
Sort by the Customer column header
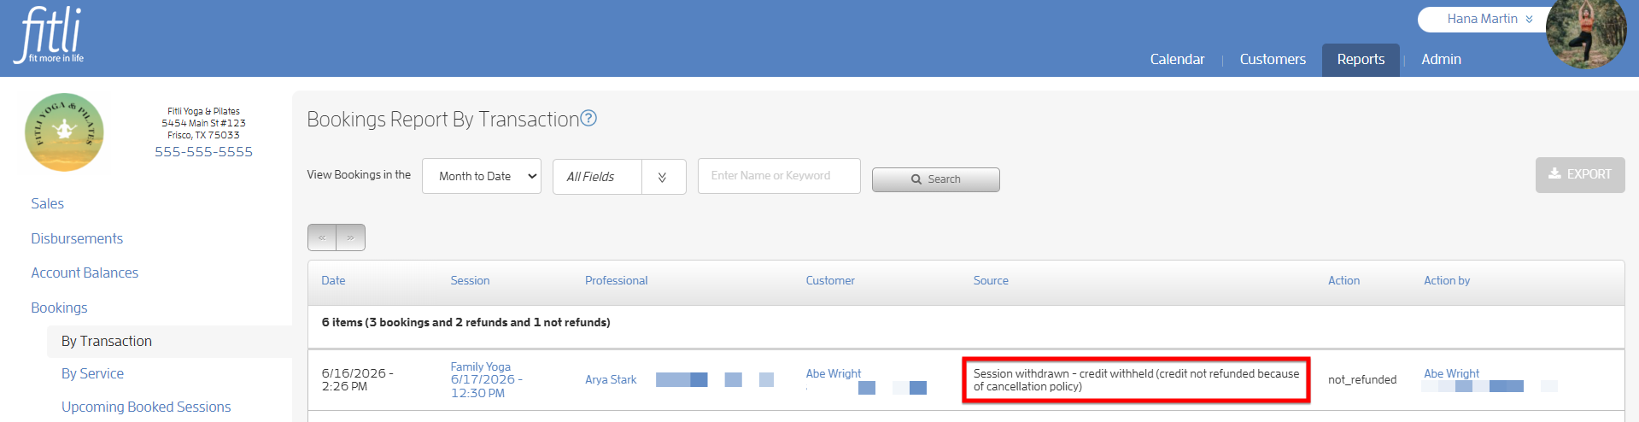[x=830, y=280]
